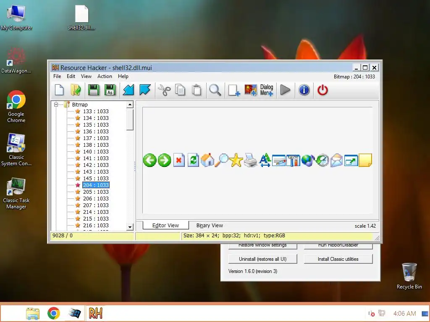The height and width of the screenshot is (322, 430).
Task: Open the Help menu
Action: (123, 76)
